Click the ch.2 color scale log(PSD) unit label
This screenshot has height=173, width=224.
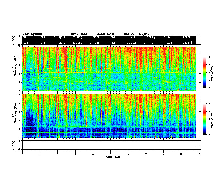(212, 120)
